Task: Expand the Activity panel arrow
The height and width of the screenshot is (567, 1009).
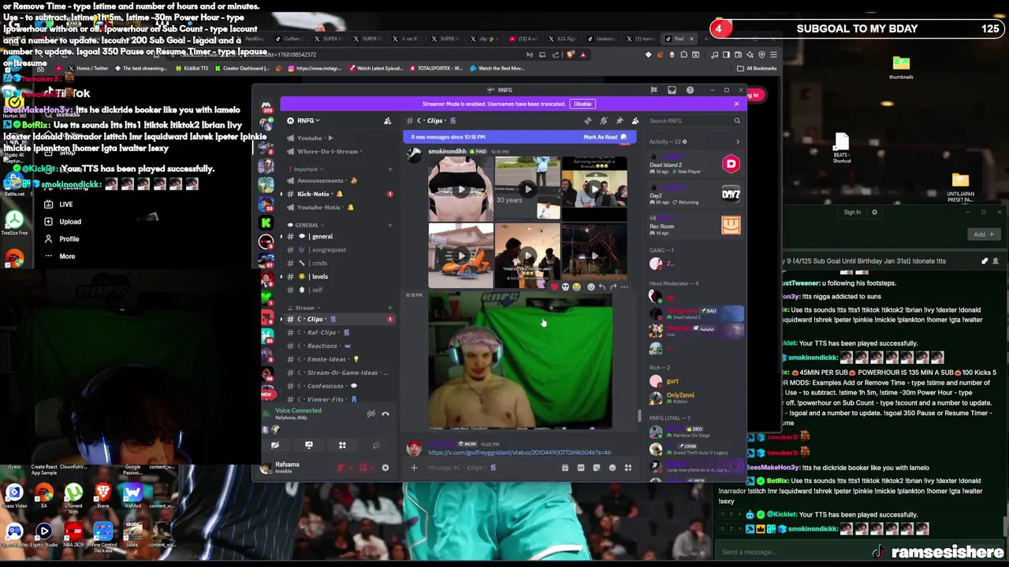Action: pos(738,142)
